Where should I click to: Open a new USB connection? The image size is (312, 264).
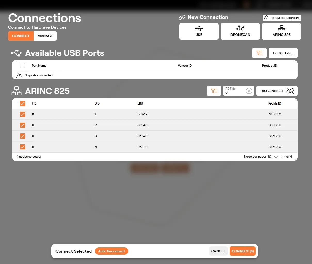point(199,31)
